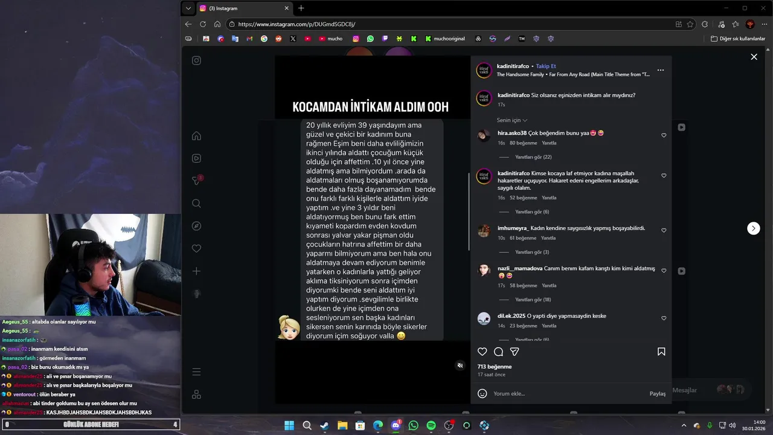This screenshot has height=435, width=773.
Task: Expand 'Yanıtları gör (22)' replies
Action: click(x=533, y=157)
